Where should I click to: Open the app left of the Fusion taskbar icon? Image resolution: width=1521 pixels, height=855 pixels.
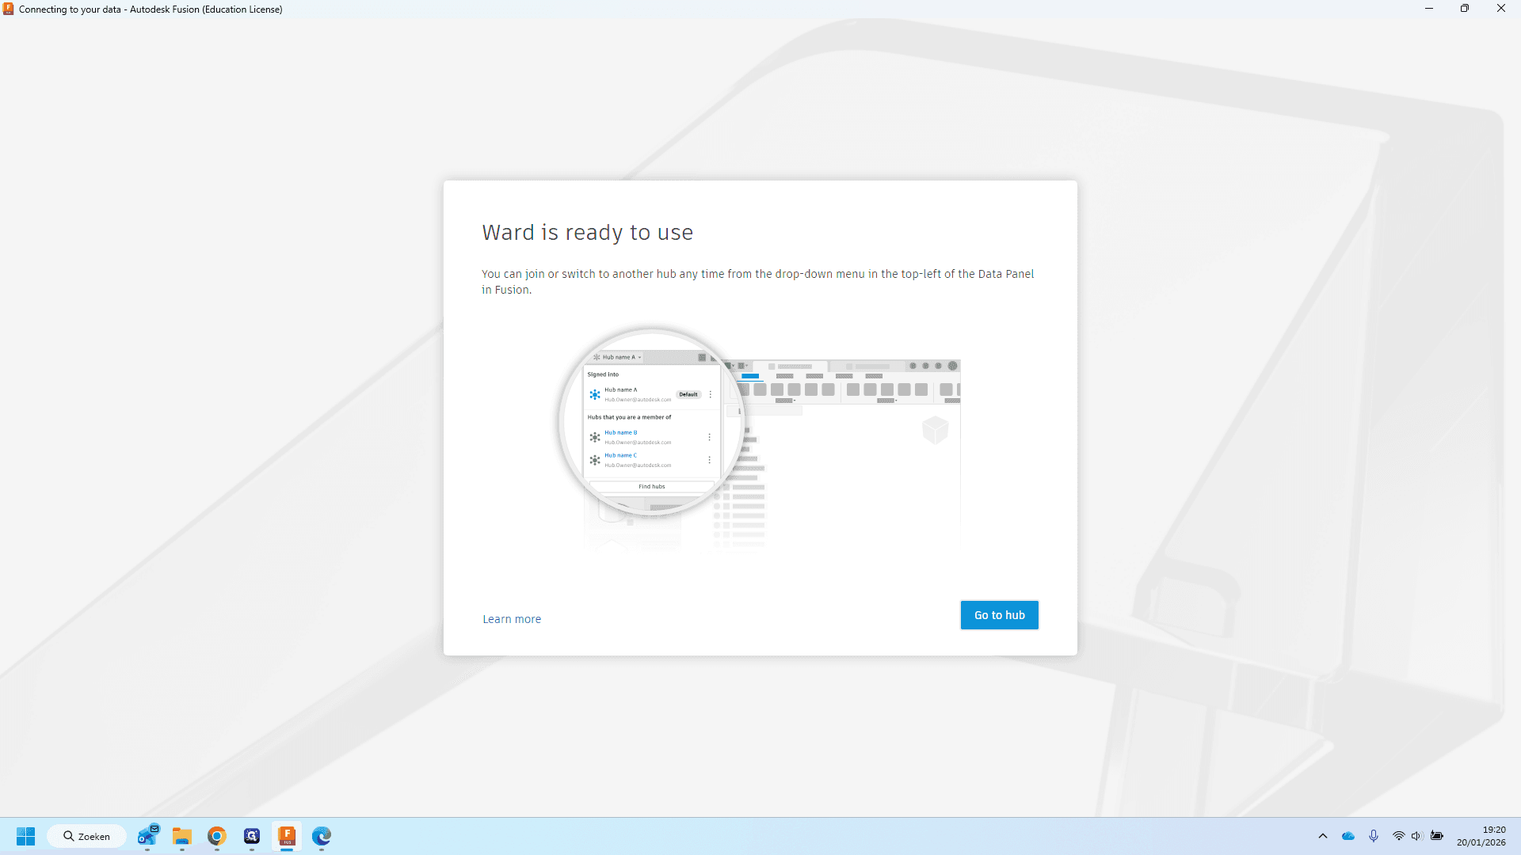pyautogui.click(x=252, y=836)
